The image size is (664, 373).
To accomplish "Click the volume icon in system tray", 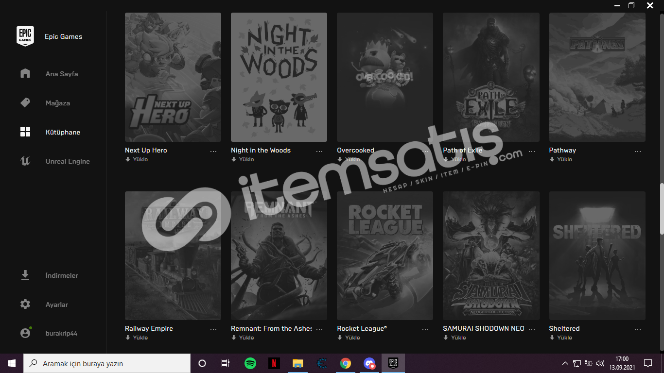I will pos(600,363).
